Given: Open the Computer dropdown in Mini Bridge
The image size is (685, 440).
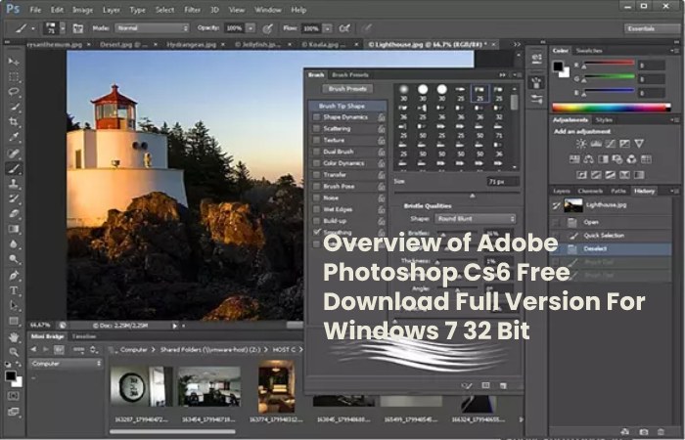Looking at the screenshot, I should point(66,364).
